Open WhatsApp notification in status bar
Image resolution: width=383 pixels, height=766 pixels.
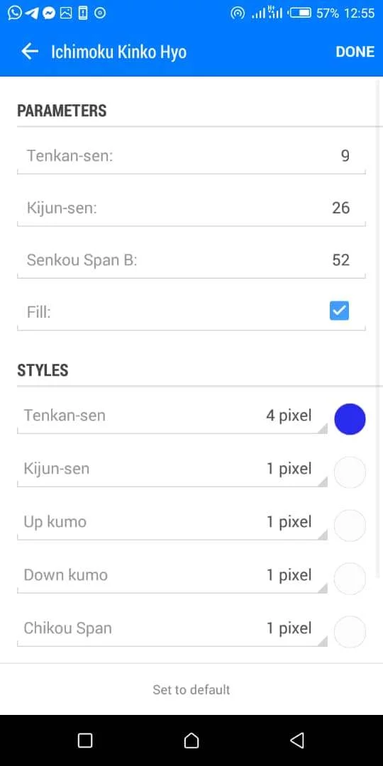(x=15, y=13)
